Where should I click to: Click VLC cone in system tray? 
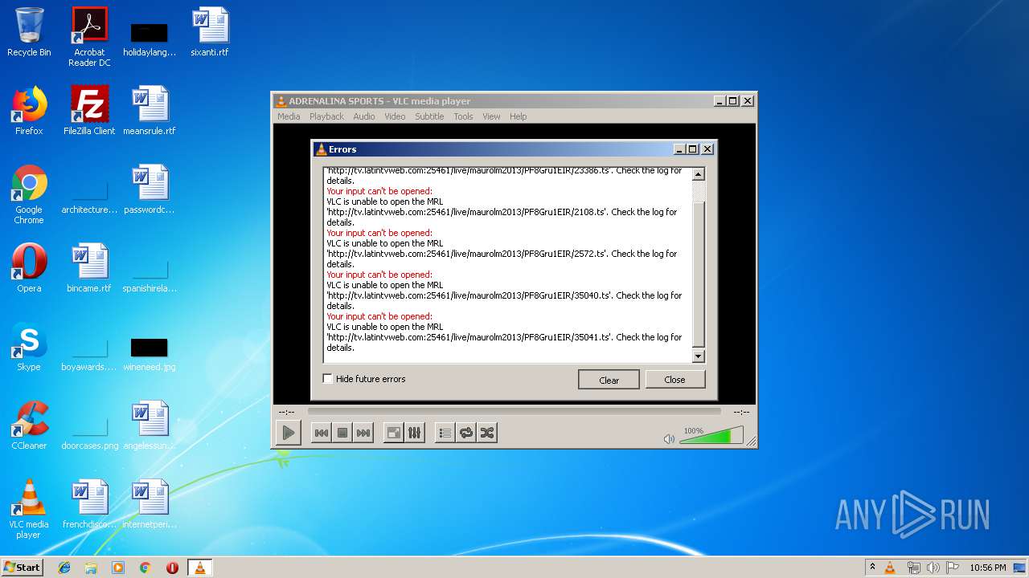[890, 568]
